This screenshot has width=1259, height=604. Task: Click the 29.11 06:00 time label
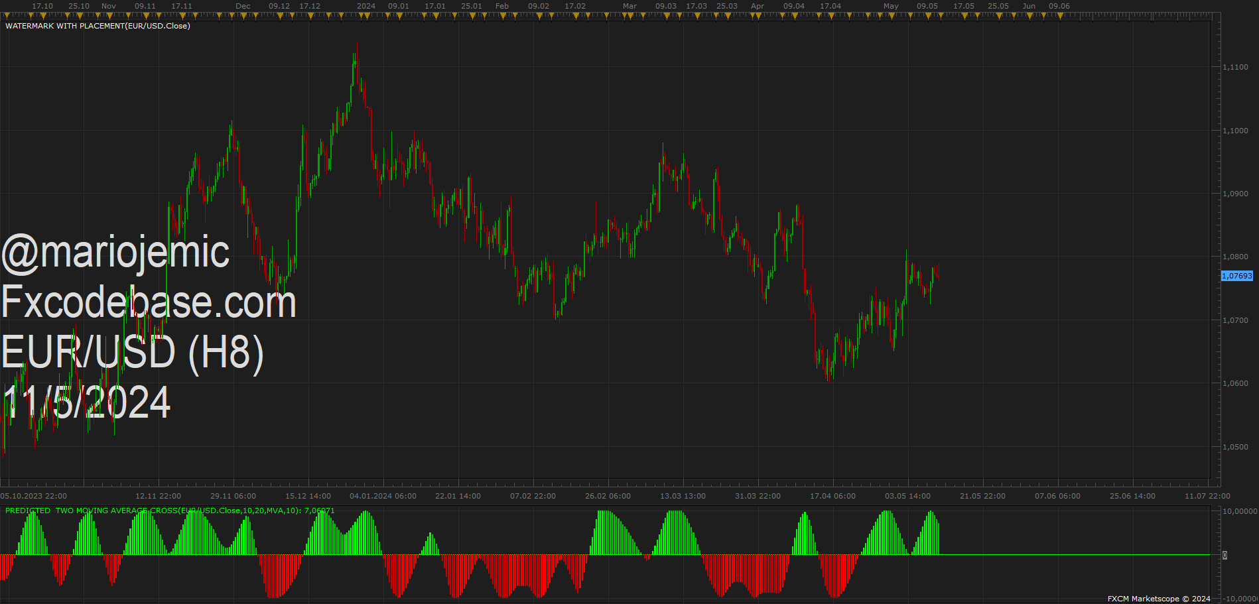(x=233, y=496)
